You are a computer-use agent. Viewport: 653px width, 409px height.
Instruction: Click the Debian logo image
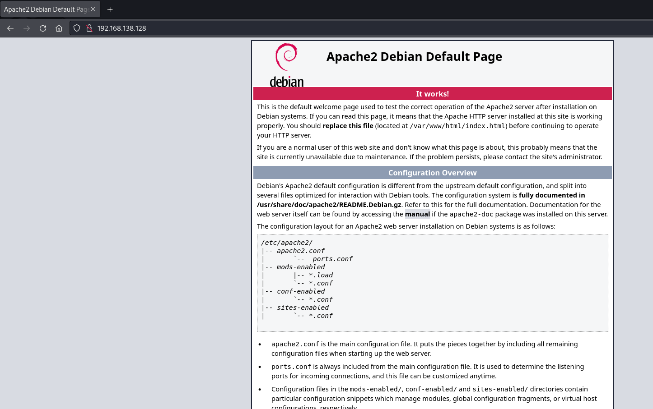tap(287, 64)
